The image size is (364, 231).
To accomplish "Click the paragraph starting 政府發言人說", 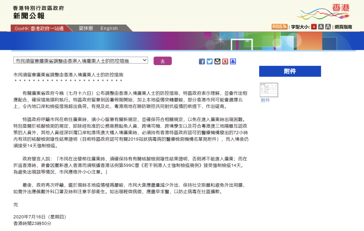I will [x=130, y=165].
